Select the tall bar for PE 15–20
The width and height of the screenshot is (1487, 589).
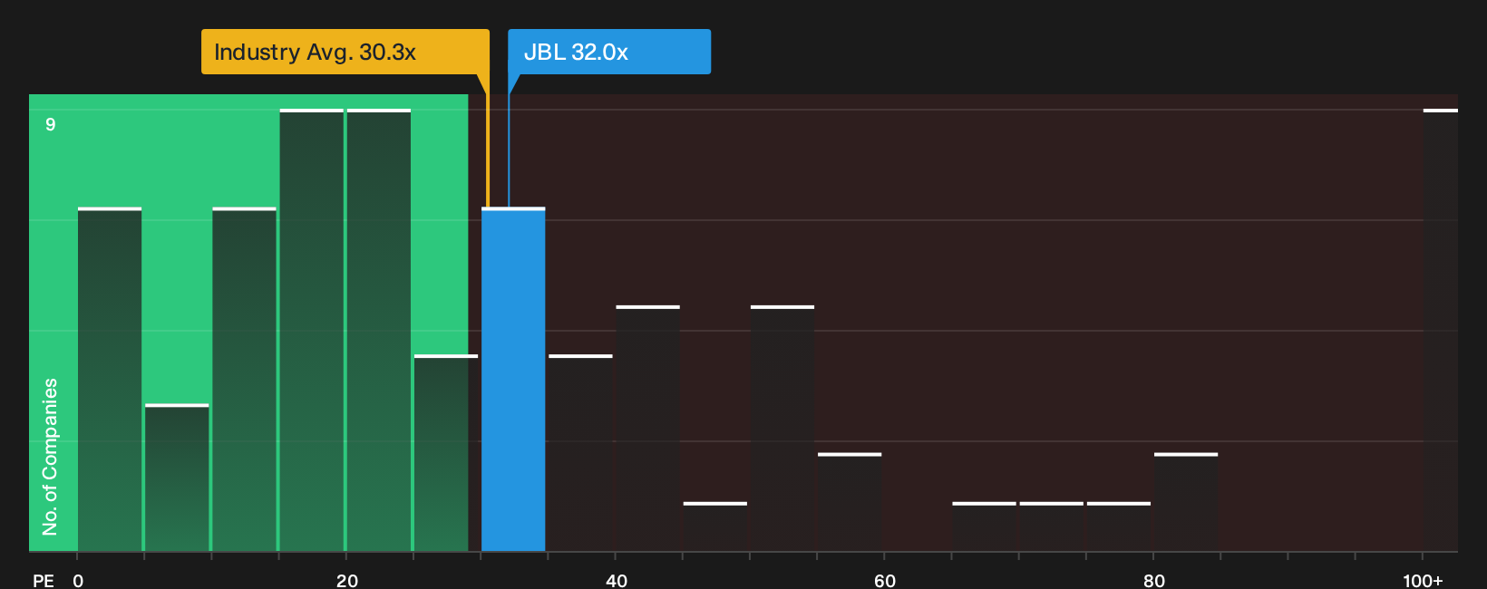[x=312, y=331]
